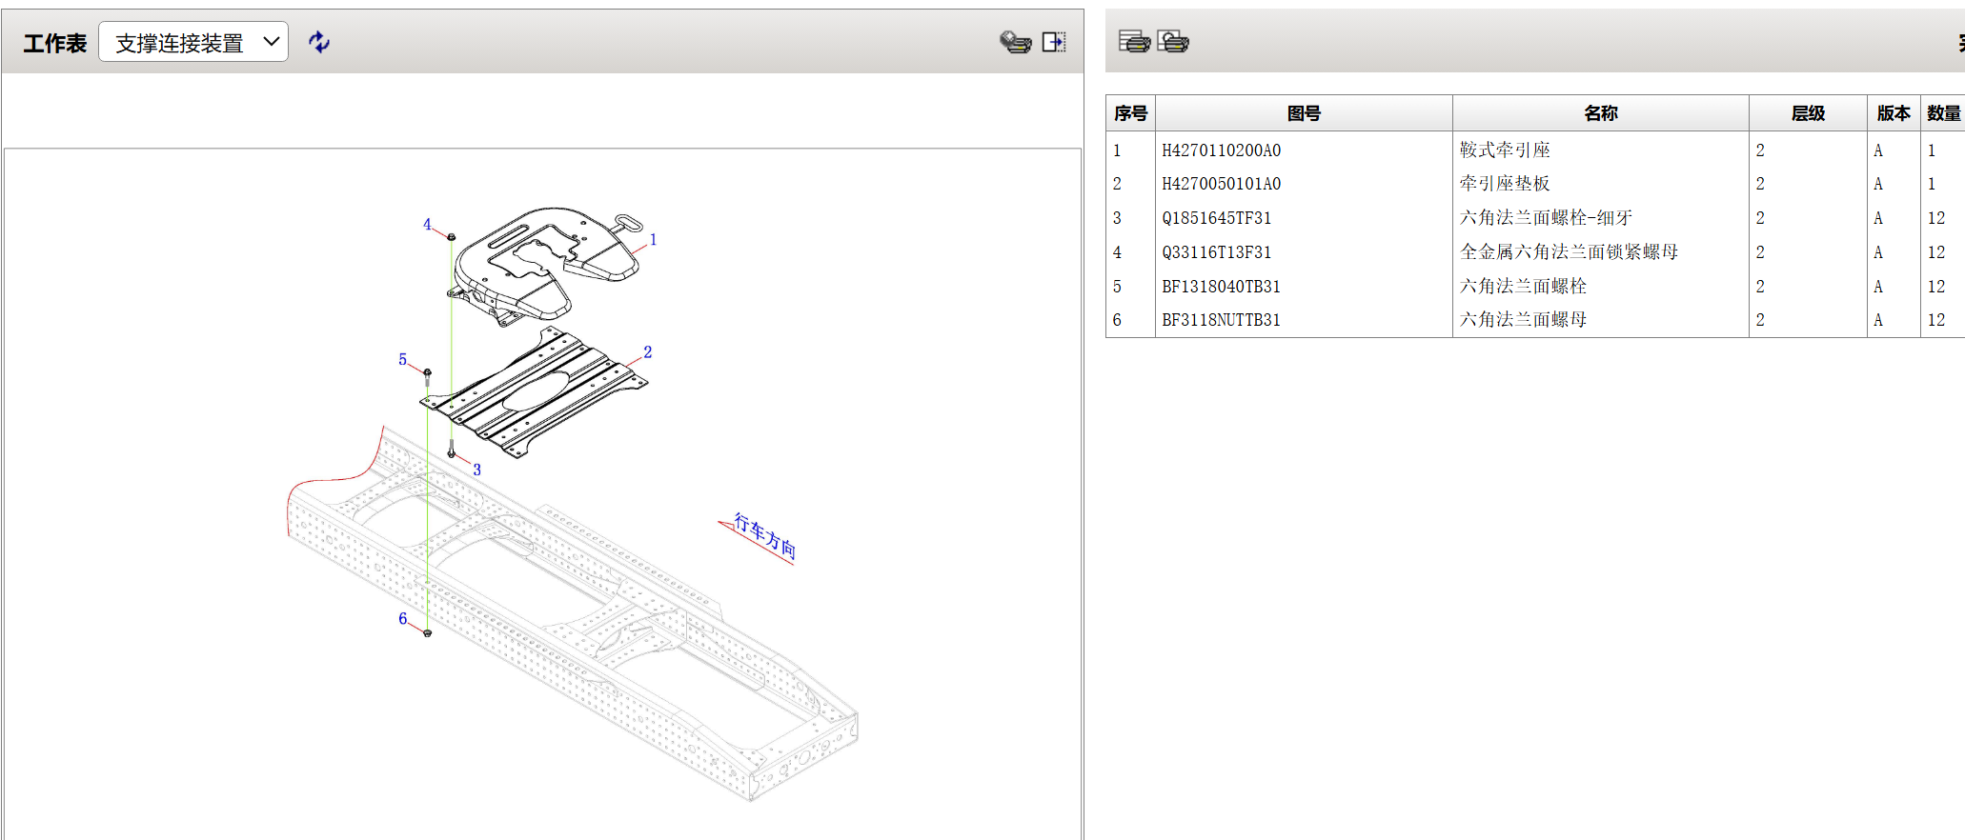Select part number H4270110200A0 row

click(x=1221, y=150)
